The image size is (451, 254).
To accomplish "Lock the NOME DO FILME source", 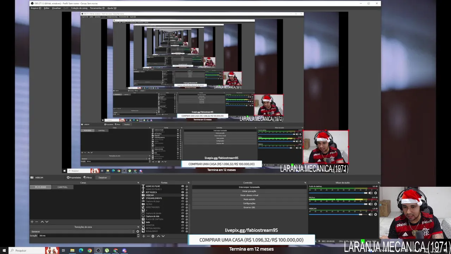I will click(187, 186).
